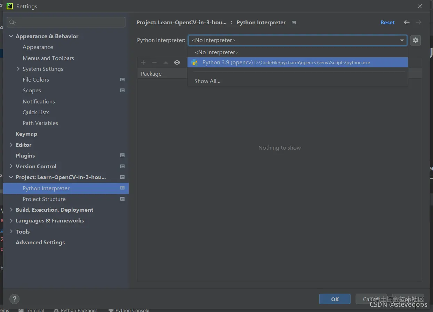Select Scopes in the settings tree
The image size is (433, 312).
point(32,91)
